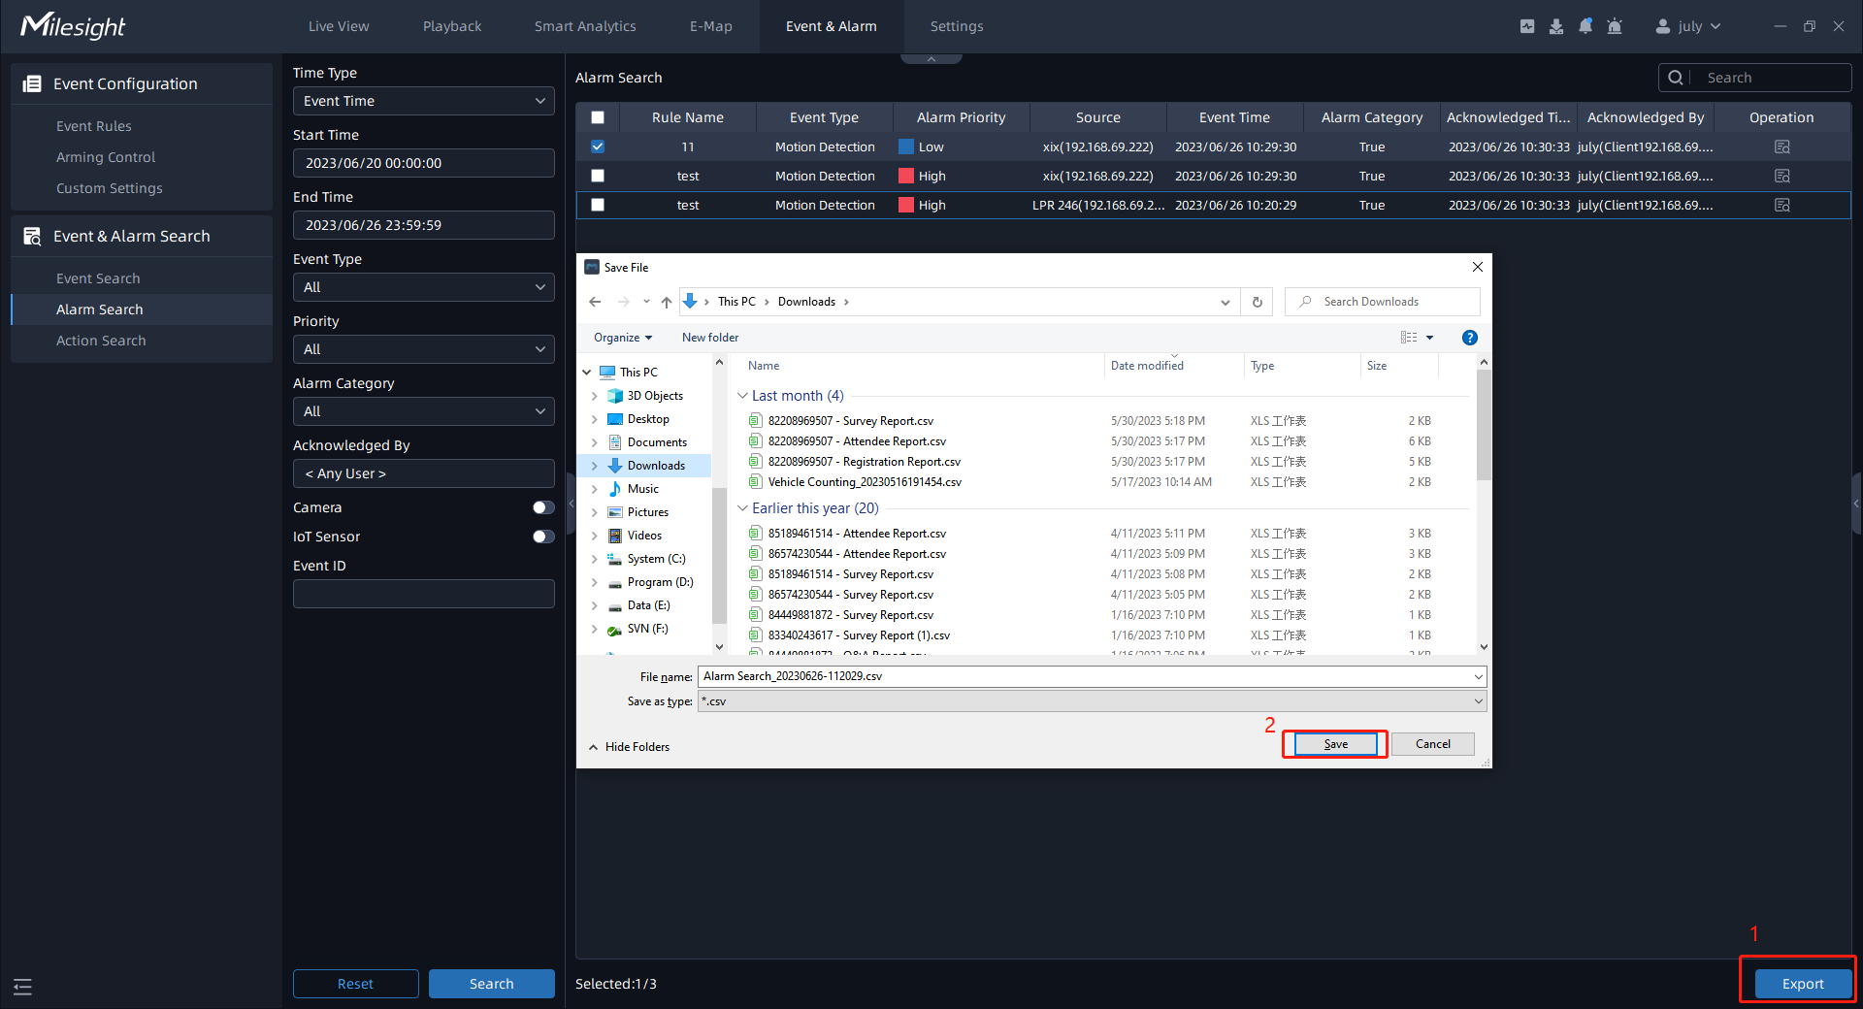This screenshot has width=1863, height=1009.
Task: Enable the IoT Sensor switch
Action: (x=543, y=537)
